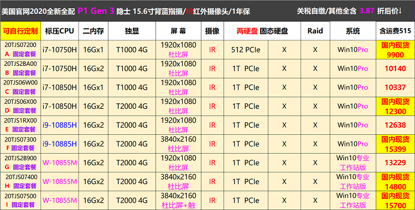This screenshot has width=415, height=210.
Task: Click the 独显 column header
Action: 132,31
